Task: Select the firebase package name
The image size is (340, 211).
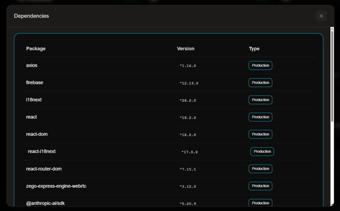Action: pyautogui.click(x=35, y=82)
